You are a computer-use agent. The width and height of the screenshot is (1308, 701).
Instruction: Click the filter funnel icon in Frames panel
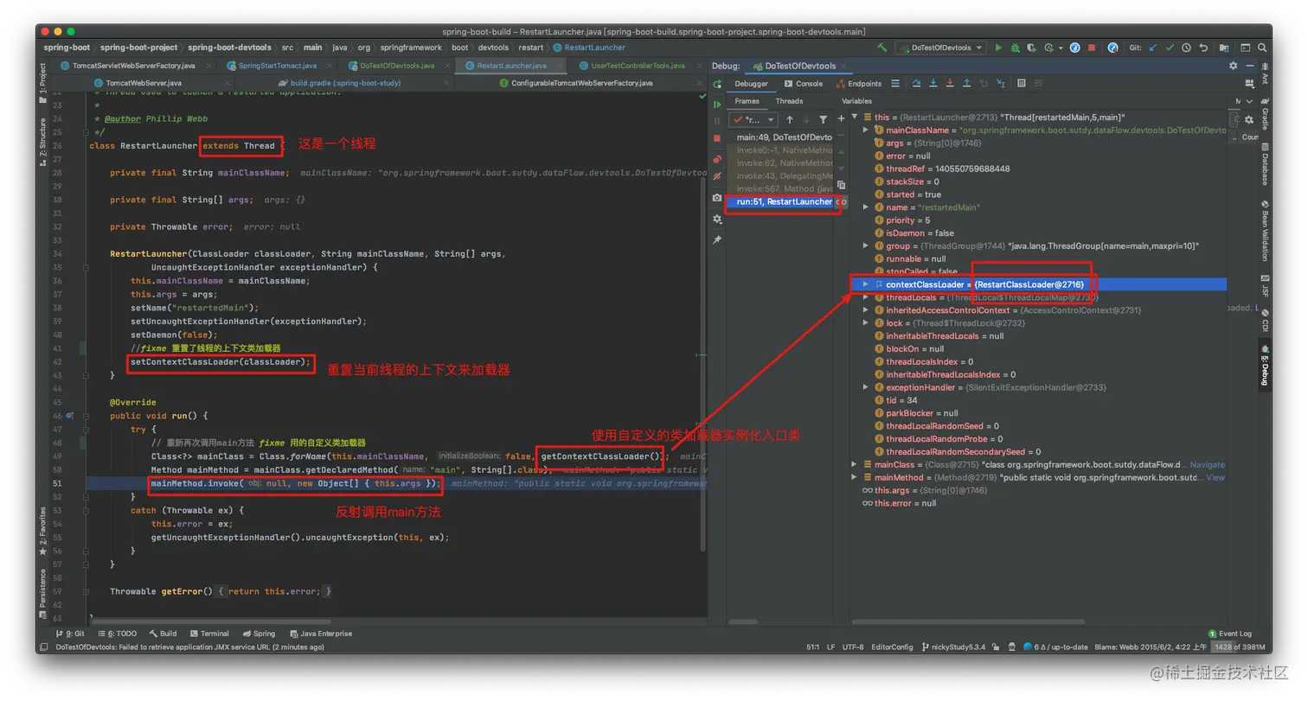(x=823, y=119)
